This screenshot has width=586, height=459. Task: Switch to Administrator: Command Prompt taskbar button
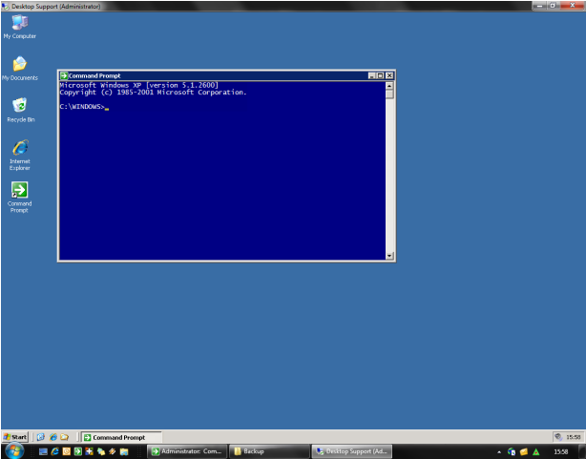pos(187,451)
